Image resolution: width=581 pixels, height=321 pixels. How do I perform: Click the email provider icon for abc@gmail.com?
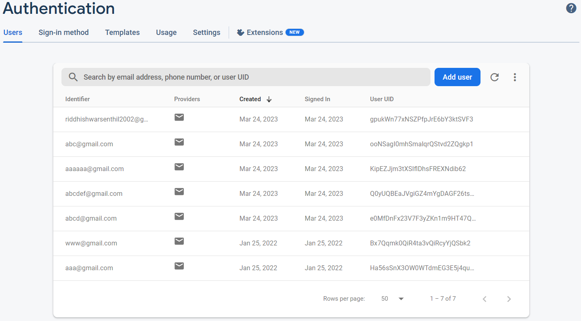point(179,142)
